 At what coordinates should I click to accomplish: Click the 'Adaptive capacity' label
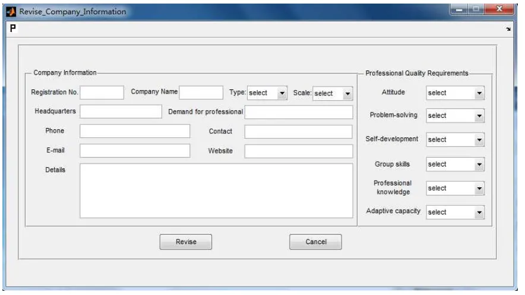[x=393, y=211]
